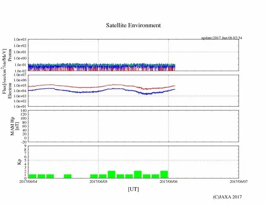Click the dark blue electron flux curve
Image resolution: width=265 pixels, height=205 pixels.
coord(101,91)
